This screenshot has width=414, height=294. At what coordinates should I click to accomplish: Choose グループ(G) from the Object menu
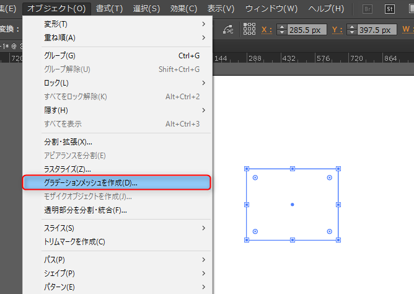(x=117, y=55)
